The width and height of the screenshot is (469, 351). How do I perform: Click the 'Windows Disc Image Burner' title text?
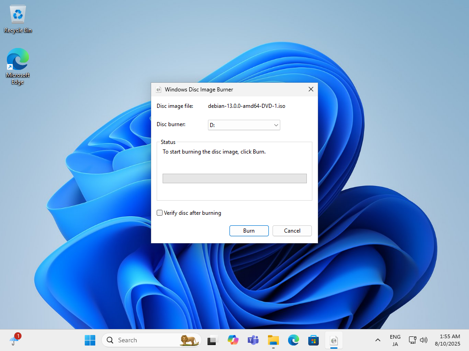pos(199,90)
